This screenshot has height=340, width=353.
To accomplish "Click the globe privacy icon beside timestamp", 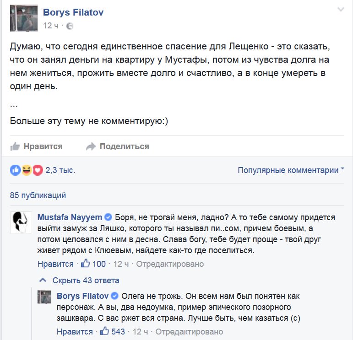I will click(x=70, y=26).
